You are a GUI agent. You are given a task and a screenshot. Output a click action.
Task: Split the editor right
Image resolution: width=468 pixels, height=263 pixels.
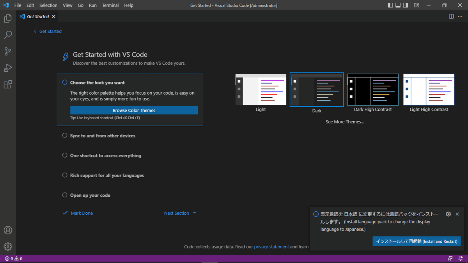[451, 16]
